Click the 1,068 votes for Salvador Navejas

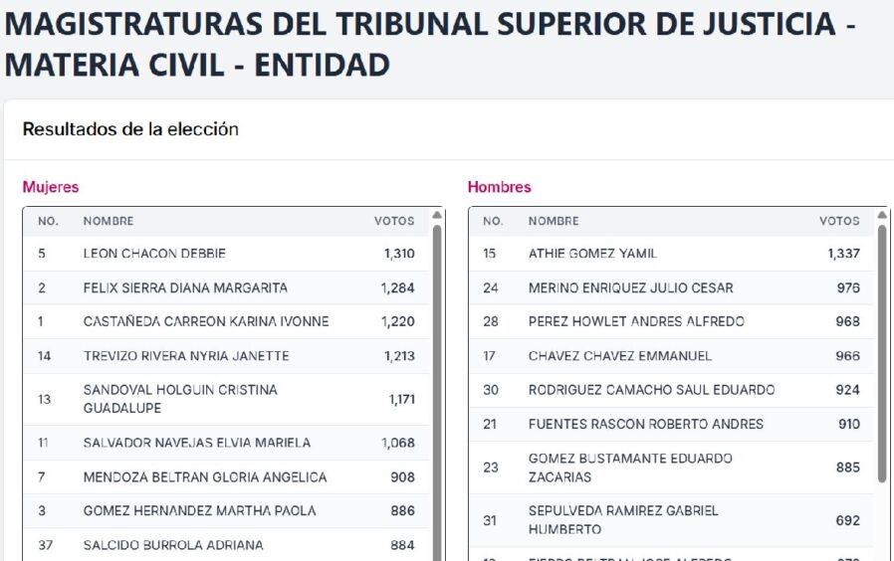point(398,443)
